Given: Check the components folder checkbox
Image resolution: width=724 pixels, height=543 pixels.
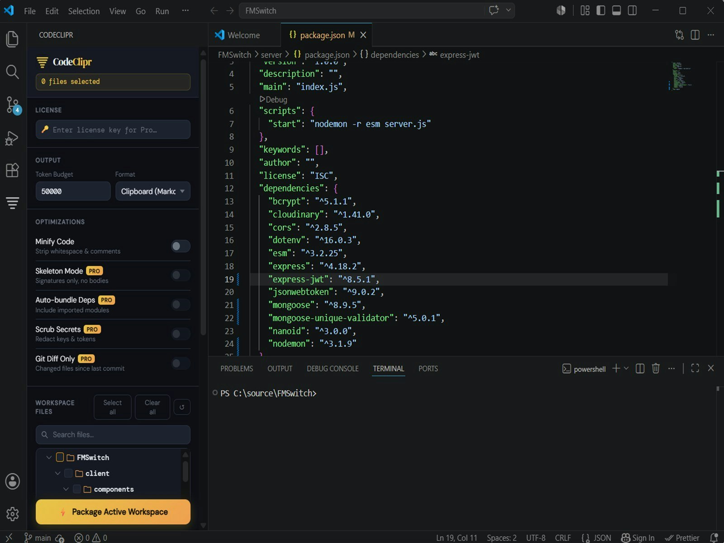Looking at the screenshot, I should coord(77,489).
